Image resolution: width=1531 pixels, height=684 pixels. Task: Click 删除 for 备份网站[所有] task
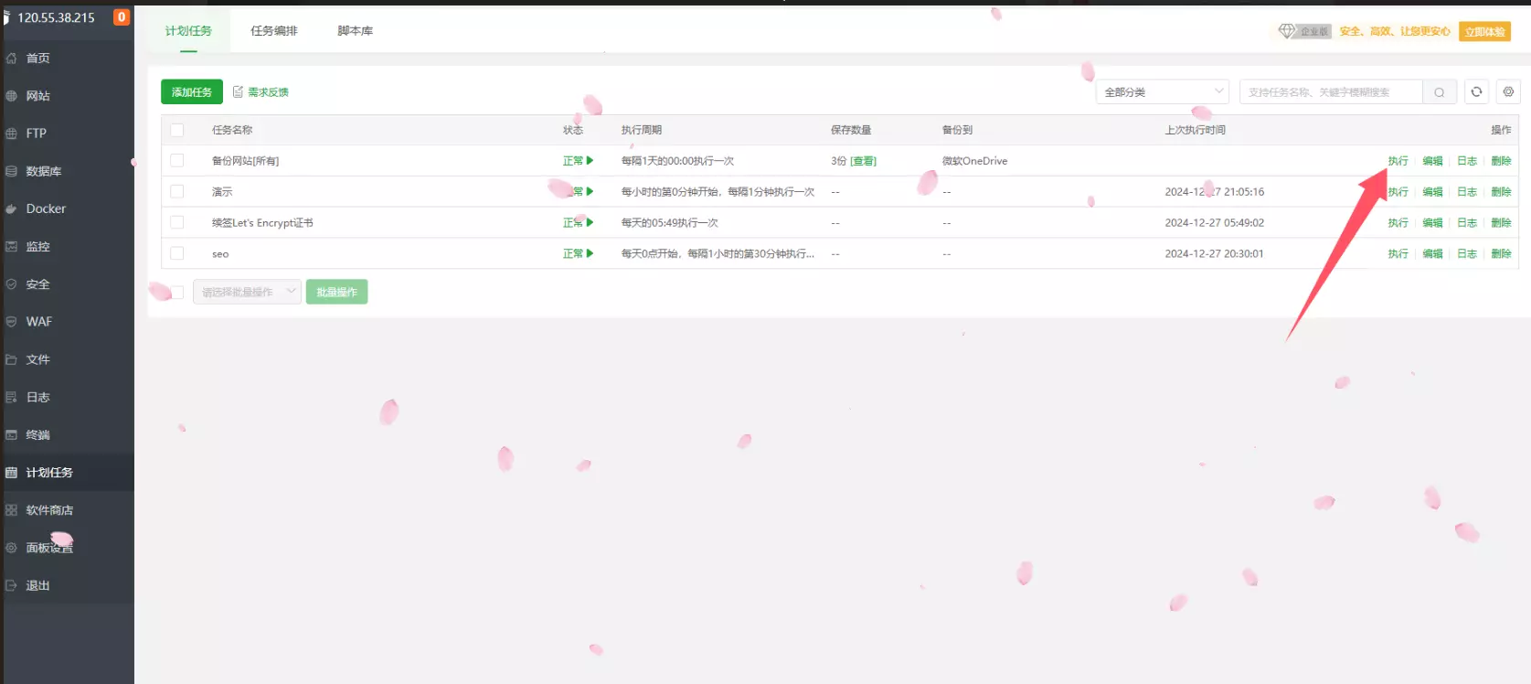pos(1501,161)
